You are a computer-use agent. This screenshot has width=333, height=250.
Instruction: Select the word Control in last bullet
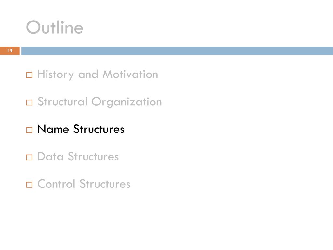[56, 184]
